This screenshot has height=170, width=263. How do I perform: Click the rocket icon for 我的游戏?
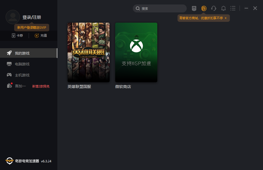(x=9, y=53)
